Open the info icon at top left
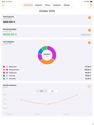Screen dimensions: 94x125 (3, 5)
